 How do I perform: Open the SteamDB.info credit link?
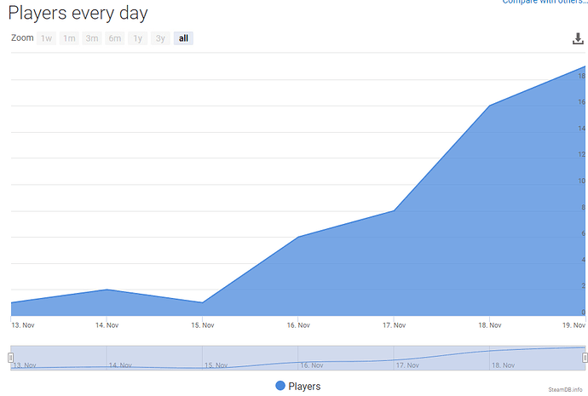point(565,390)
